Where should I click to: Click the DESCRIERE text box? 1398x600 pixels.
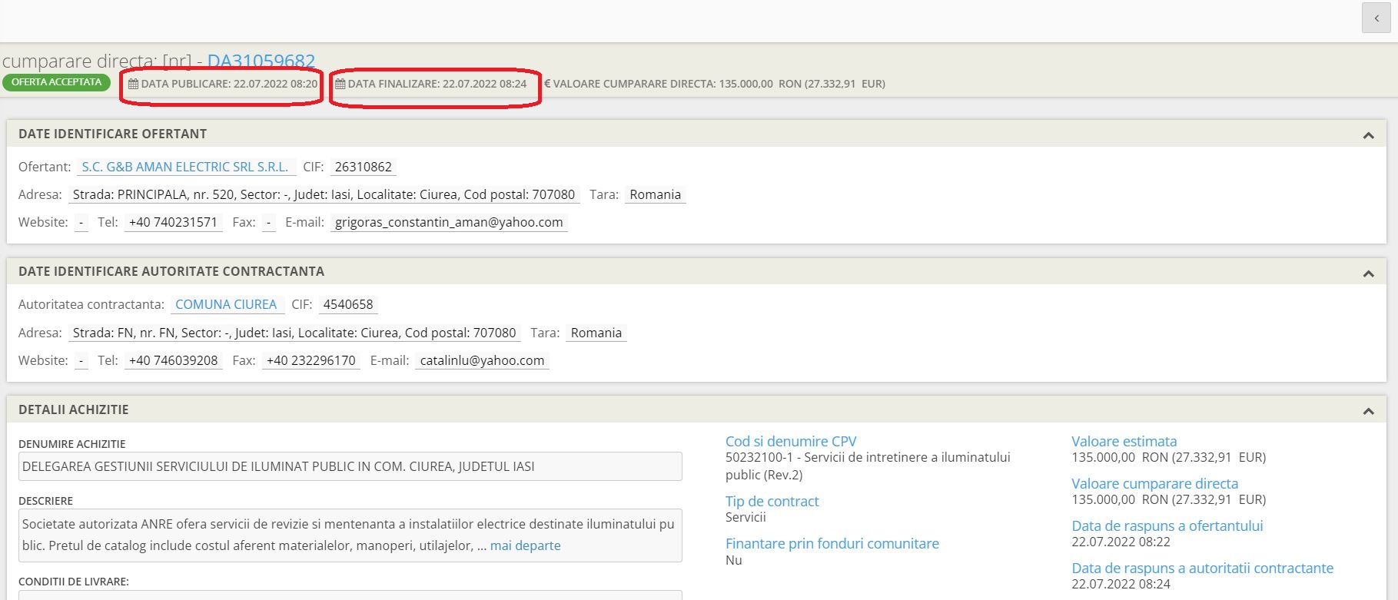[x=350, y=535]
